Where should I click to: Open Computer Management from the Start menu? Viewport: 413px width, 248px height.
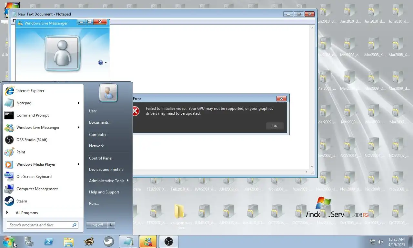click(x=43, y=189)
